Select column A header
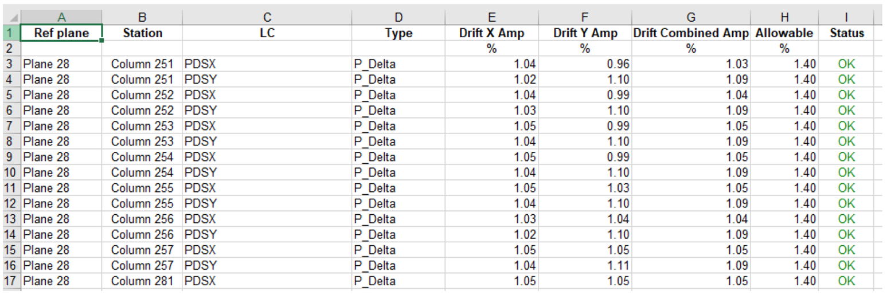 [x=61, y=18]
